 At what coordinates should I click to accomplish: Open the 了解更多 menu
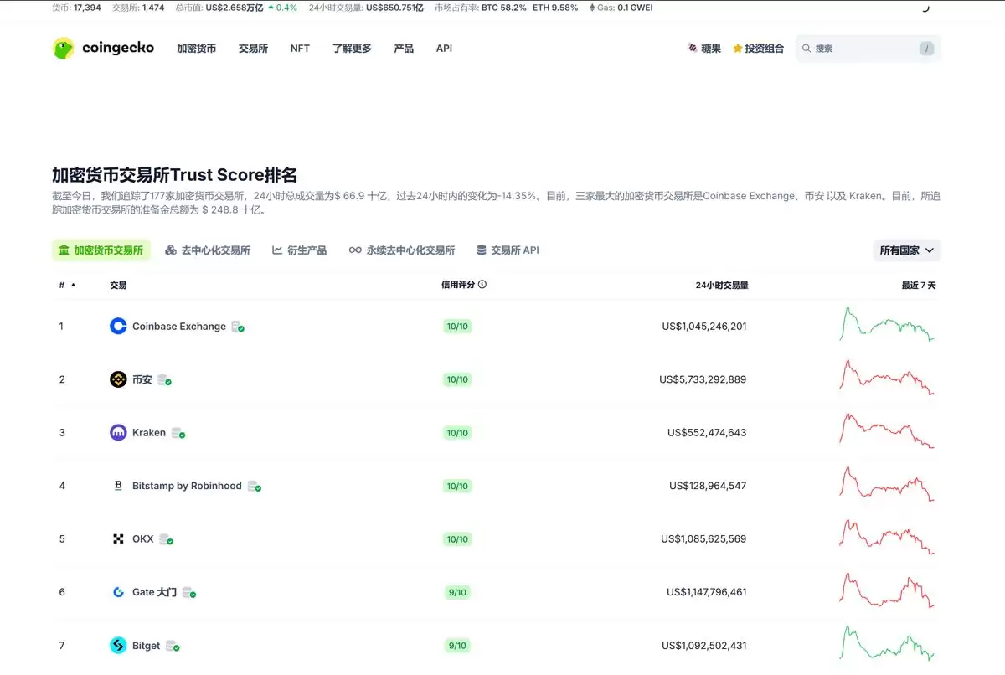tap(352, 49)
